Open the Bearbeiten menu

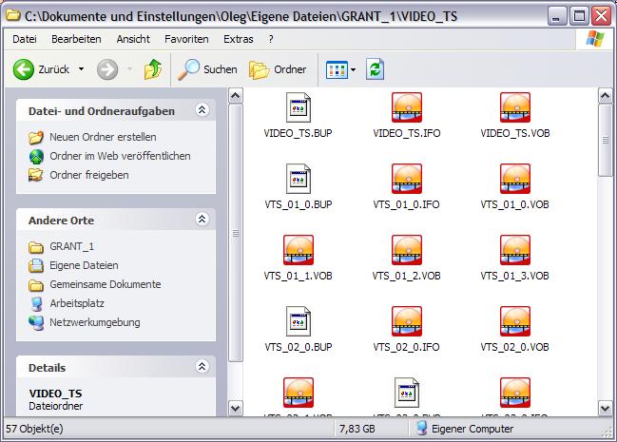point(77,39)
